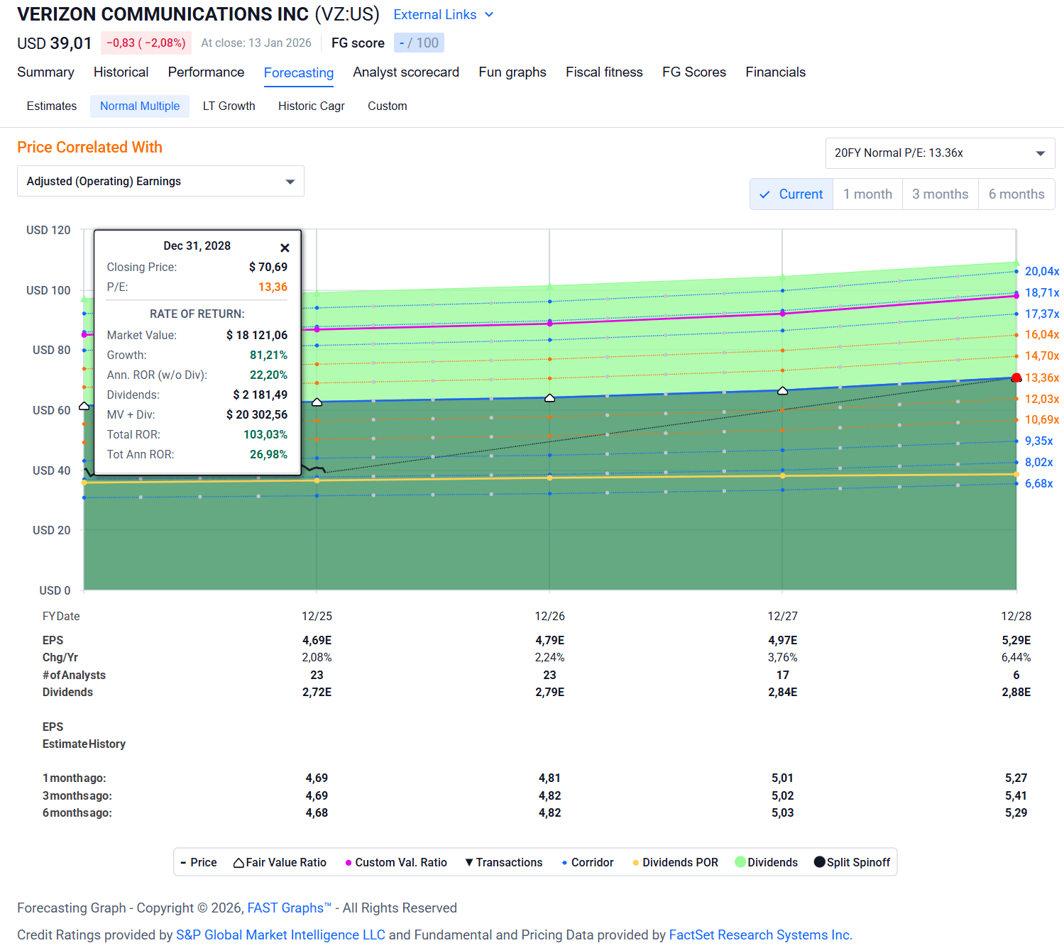Expand the External Links dropdown

tap(444, 14)
